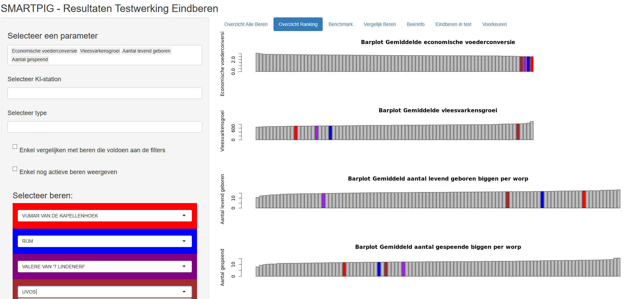The height and width of the screenshot is (299, 630).
Task: Go to the Beerinfo tab
Action: tap(416, 24)
